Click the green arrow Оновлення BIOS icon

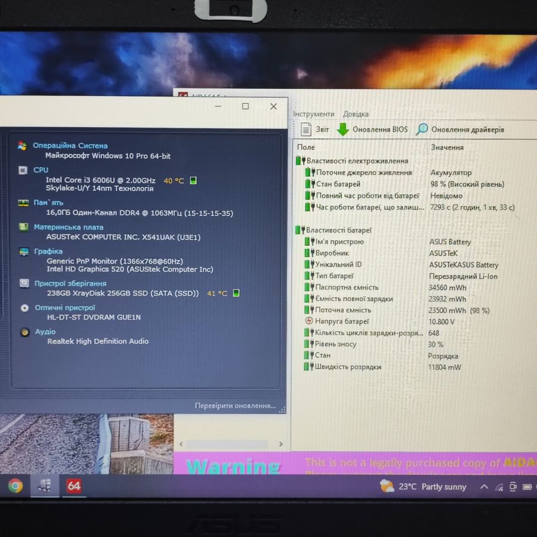pos(343,129)
